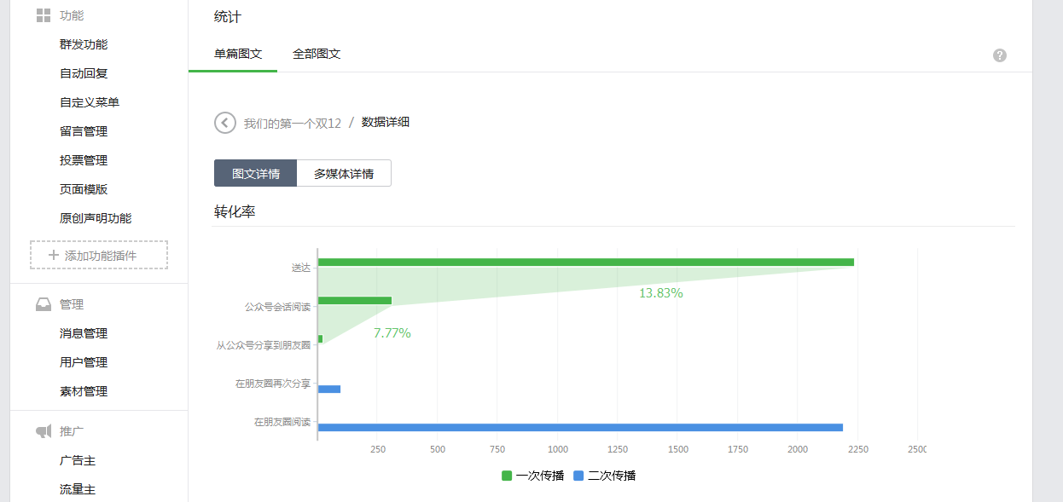Toggle the 一次传播 legend series
Screen dimensions: 1063x502
532,476
